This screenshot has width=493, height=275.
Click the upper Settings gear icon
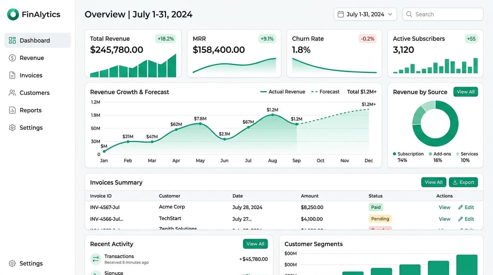12,128
